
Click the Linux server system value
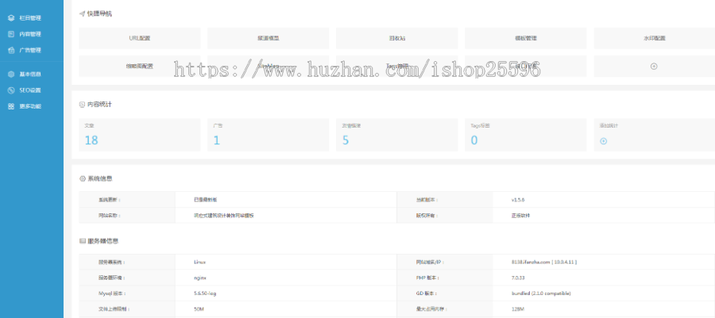click(x=199, y=262)
